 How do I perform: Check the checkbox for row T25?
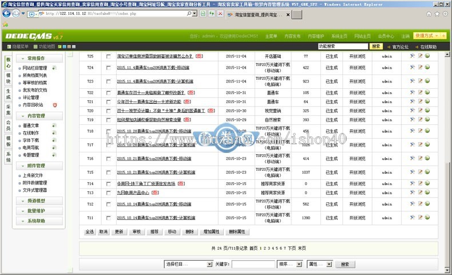[x=109, y=56]
